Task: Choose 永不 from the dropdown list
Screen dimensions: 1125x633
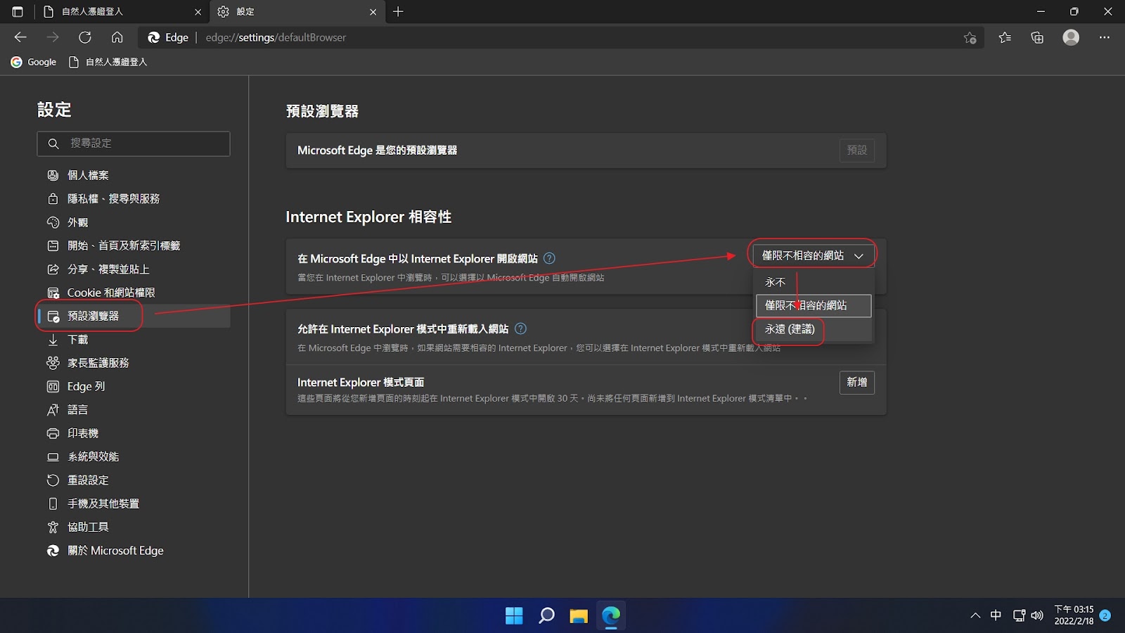Action: pyautogui.click(x=814, y=282)
